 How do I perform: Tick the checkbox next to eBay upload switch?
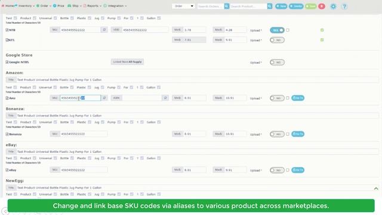point(288,170)
